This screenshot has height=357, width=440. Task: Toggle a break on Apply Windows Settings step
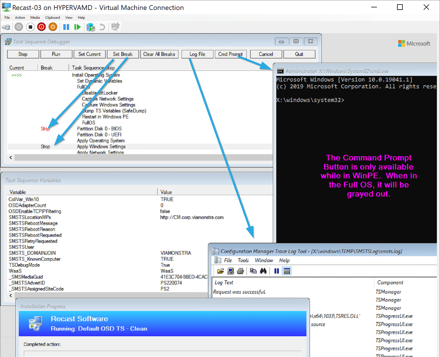[x=45, y=147]
